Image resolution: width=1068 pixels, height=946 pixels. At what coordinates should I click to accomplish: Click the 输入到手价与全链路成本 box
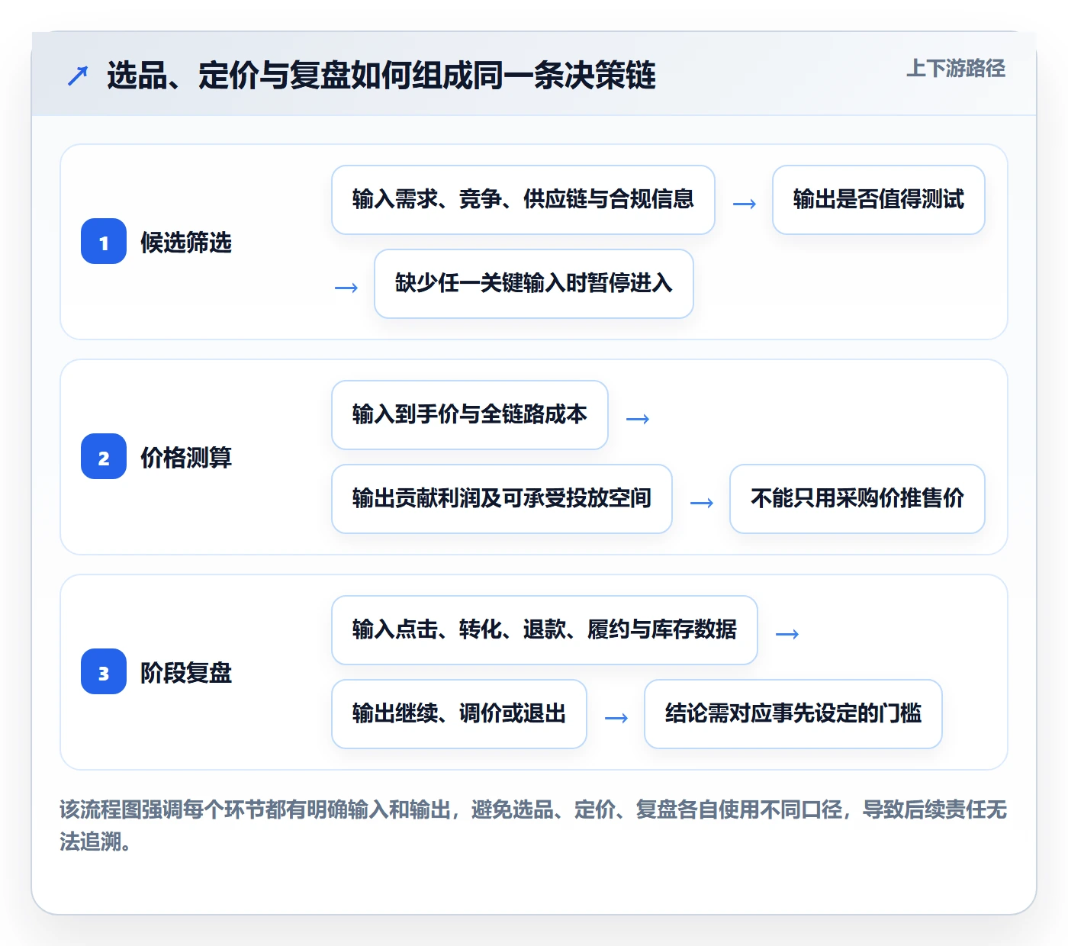pyautogui.click(x=470, y=415)
